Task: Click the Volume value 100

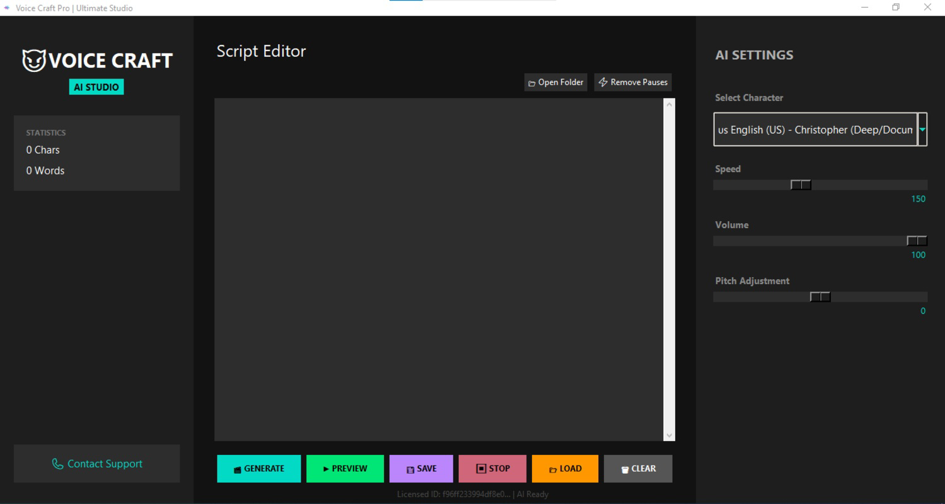Action: pyautogui.click(x=918, y=255)
